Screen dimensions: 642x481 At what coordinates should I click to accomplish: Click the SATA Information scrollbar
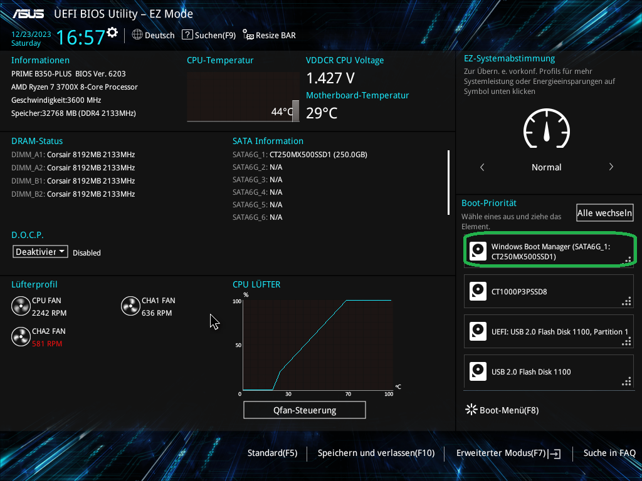pos(449,182)
